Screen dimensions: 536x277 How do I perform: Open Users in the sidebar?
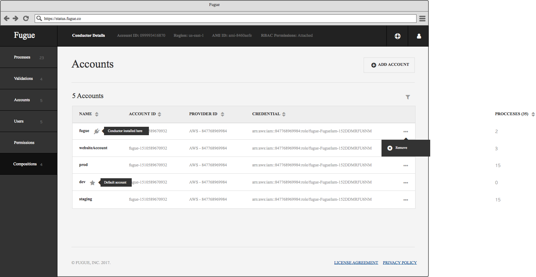(x=28, y=121)
